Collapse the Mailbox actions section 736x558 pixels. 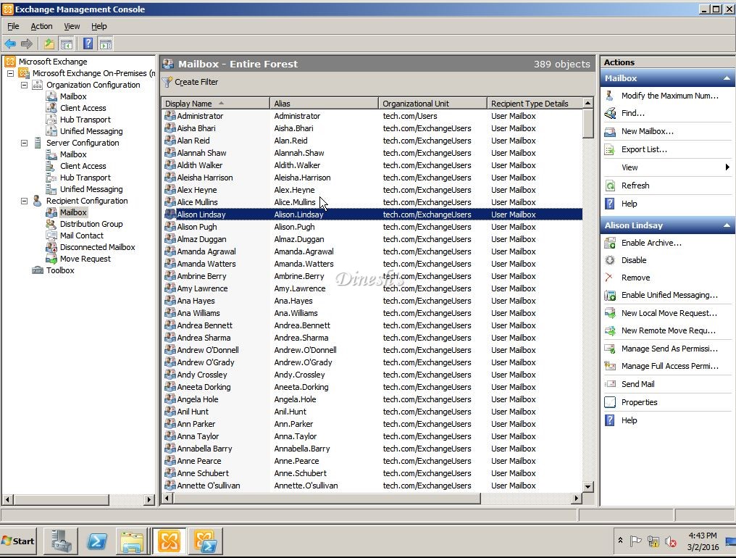[x=727, y=78]
